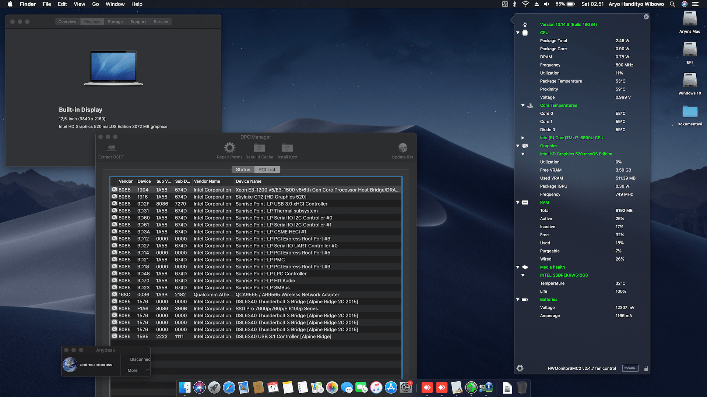The width and height of the screenshot is (707, 397).
Task: Collapse the Graphics section
Action: click(x=518, y=146)
